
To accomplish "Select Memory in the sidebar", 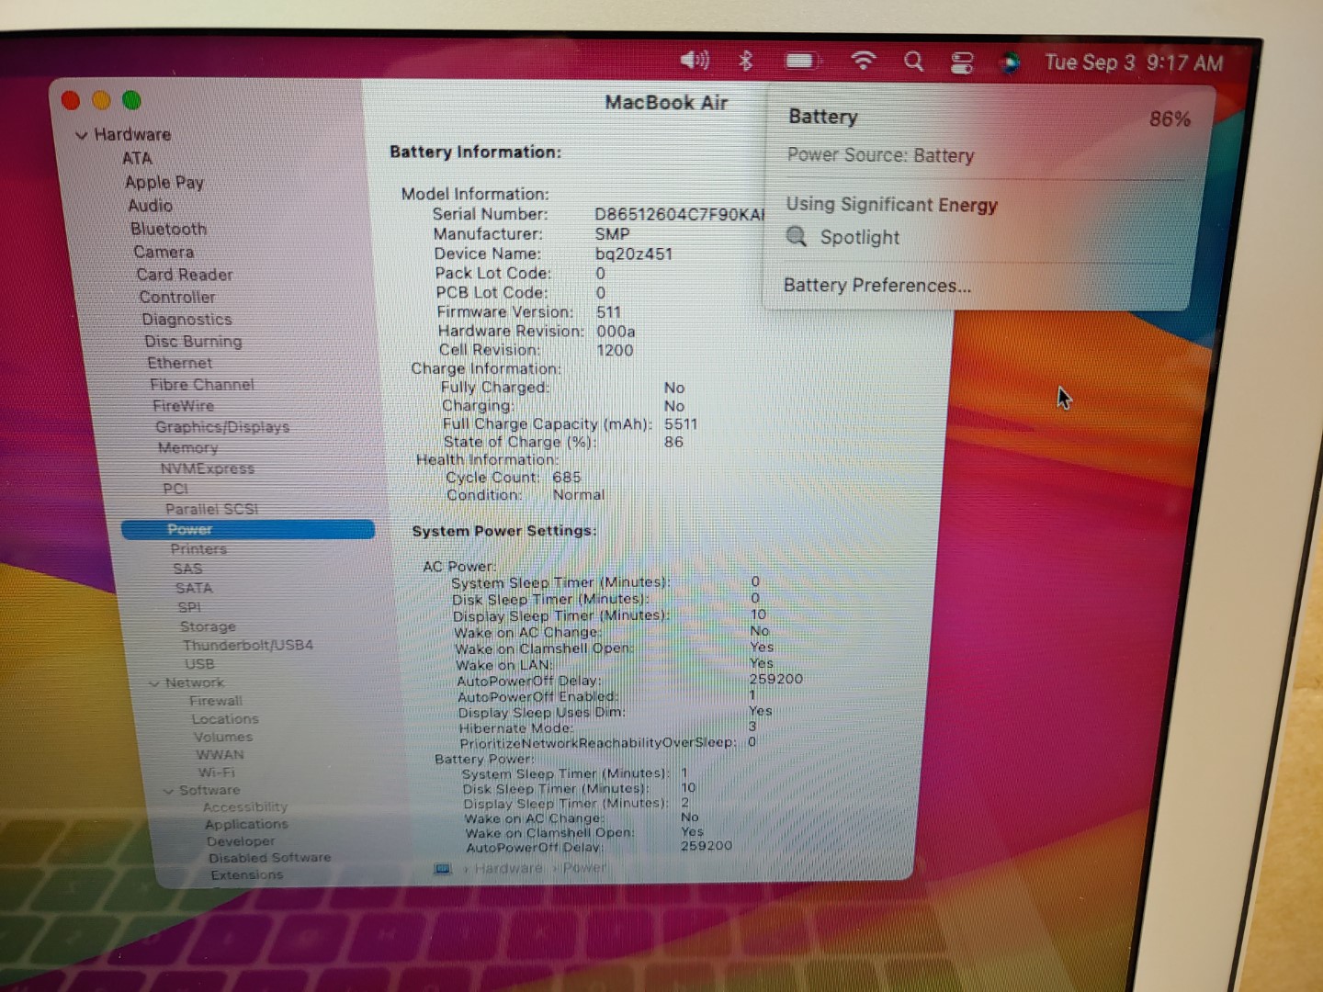I will [187, 448].
